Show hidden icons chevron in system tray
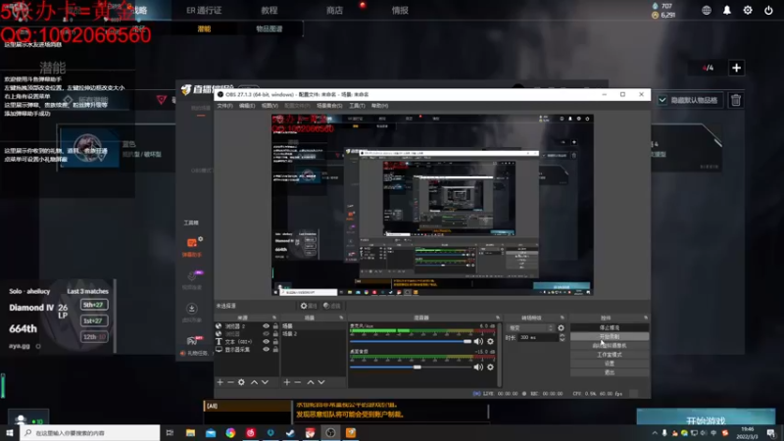 (x=655, y=433)
